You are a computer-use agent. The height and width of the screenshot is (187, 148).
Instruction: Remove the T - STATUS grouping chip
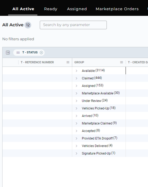(41, 53)
